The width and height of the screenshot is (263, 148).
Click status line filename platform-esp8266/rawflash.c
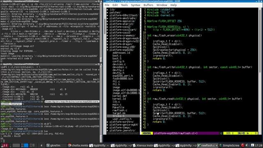175,133
